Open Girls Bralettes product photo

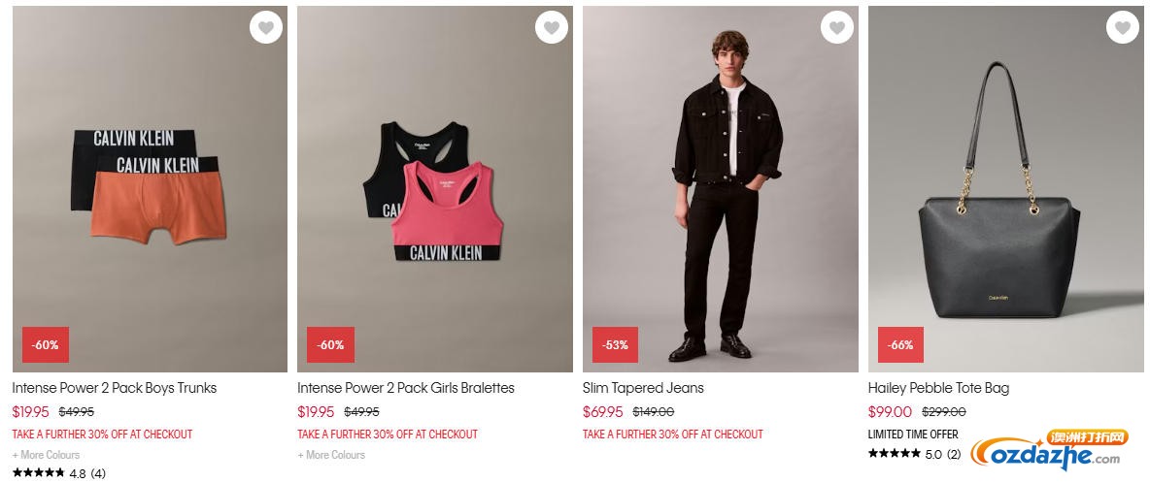435,189
